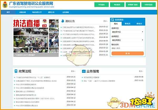Show more entries in 业务指南 section

point(141,71)
